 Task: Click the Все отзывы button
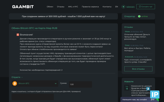pos(138,69)
